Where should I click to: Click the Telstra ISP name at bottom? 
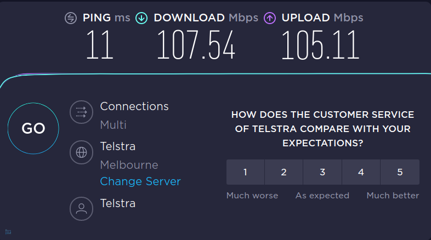(118, 203)
